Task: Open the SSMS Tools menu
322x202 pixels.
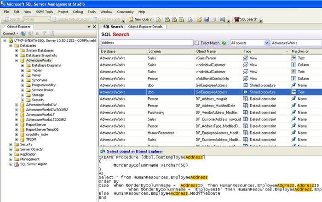Action: [x=44, y=12]
